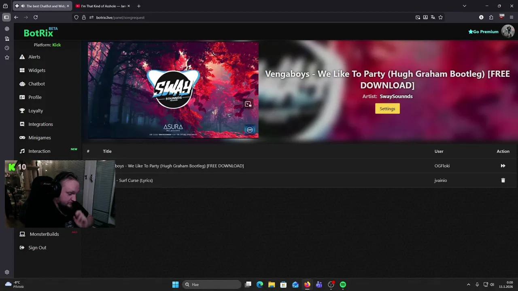The image size is (518, 291).
Task: Open the user avatar profile menu
Action: pyautogui.click(x=508, y=31)
